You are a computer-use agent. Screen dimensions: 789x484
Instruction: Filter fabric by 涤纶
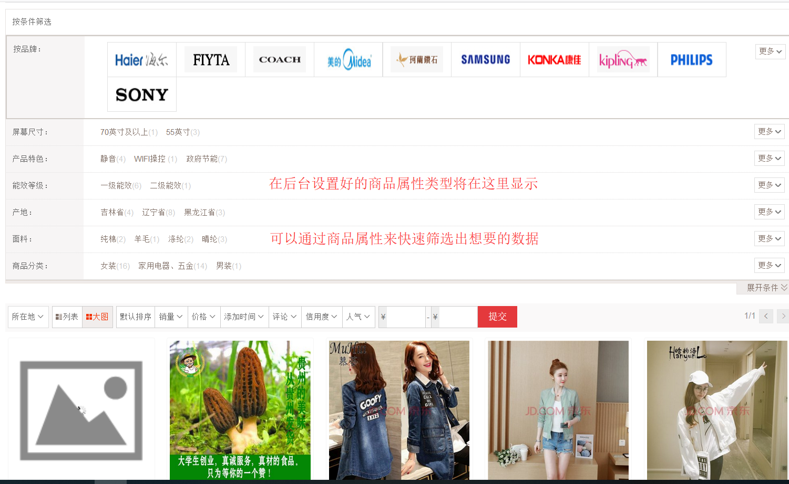[181, 239]
